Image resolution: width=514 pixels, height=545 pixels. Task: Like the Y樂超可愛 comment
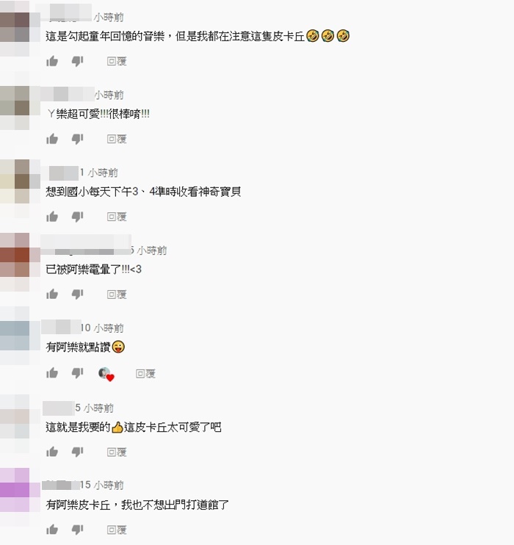[x=52, y=139]
